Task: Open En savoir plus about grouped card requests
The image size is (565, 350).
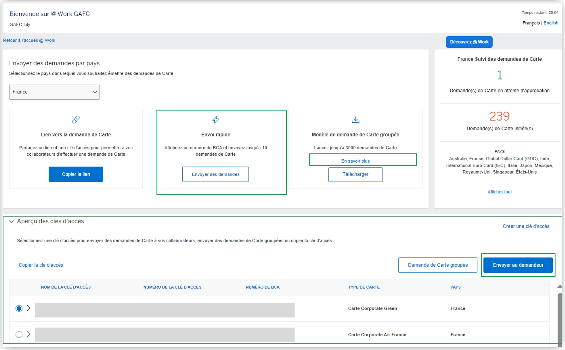Action: click(355, 161)
